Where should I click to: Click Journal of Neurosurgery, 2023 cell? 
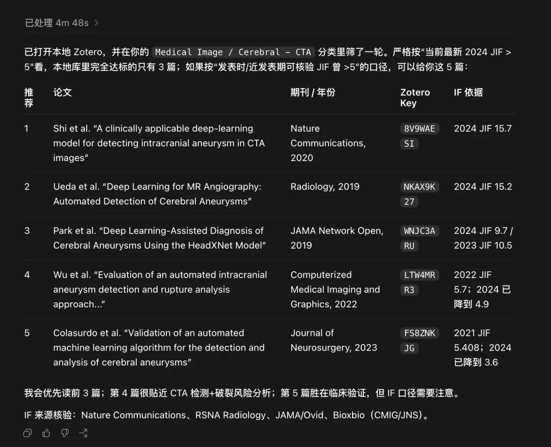click(334, 340)
